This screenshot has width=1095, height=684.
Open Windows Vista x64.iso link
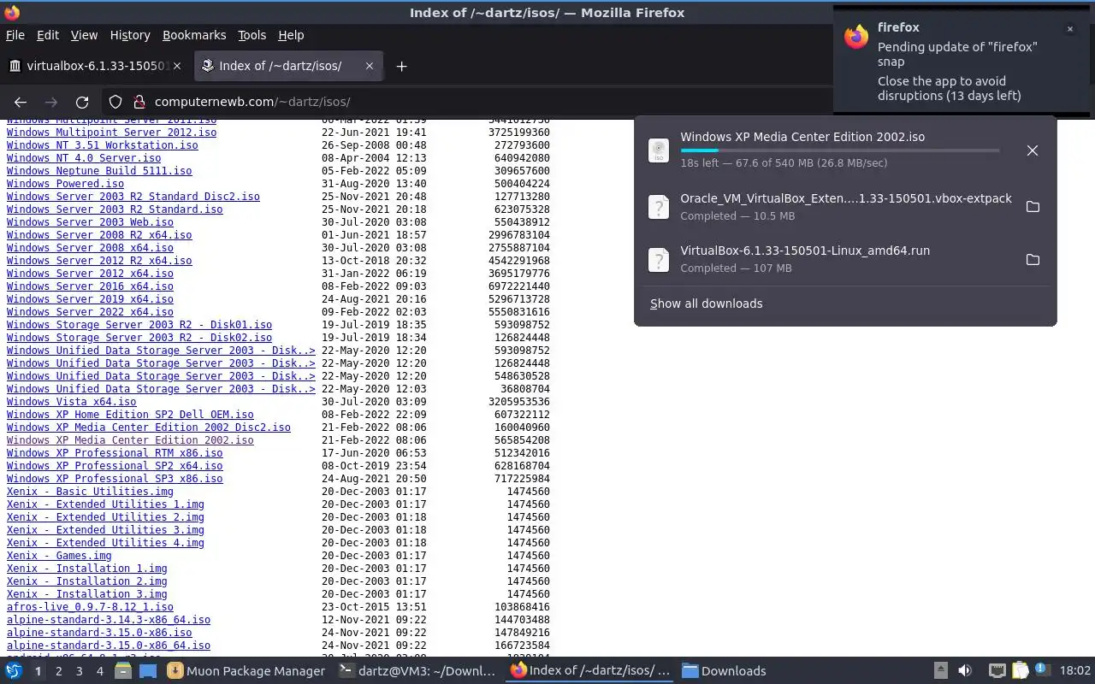coord(71,402)
